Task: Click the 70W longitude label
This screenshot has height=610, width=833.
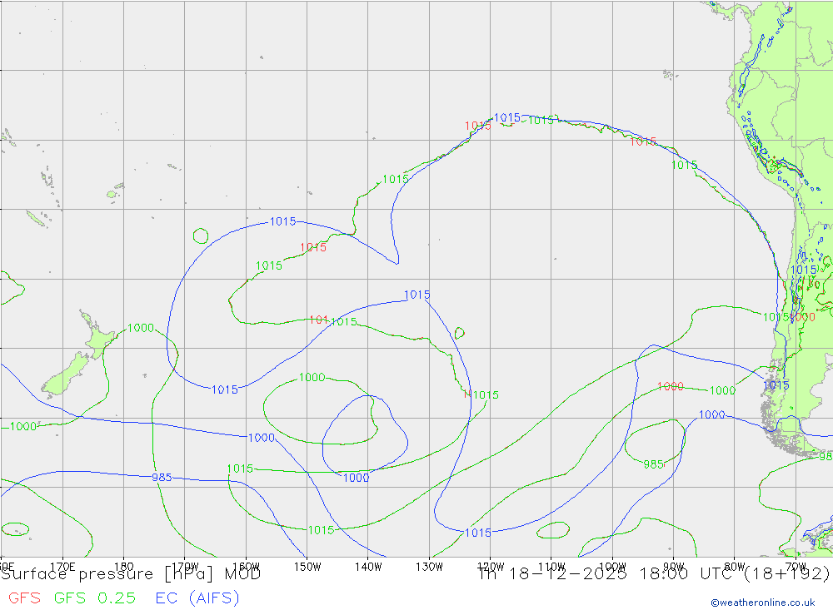Action: click(796, 567)
